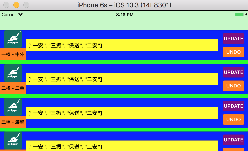Viewport: 248px width, 151px height.
Task: Tap the Pied Piper logo in first row
Action: click(x=13, y=39)
